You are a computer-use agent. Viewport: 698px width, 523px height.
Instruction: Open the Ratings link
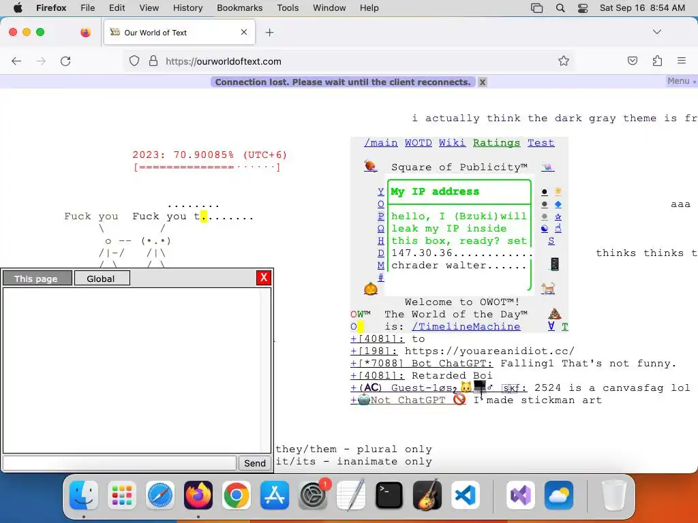click(496, 143)
